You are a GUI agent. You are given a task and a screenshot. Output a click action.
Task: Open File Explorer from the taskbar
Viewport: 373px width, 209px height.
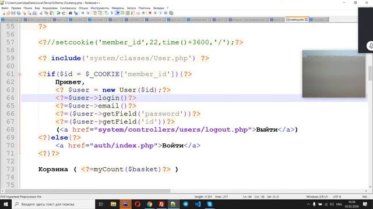(113, 204)
